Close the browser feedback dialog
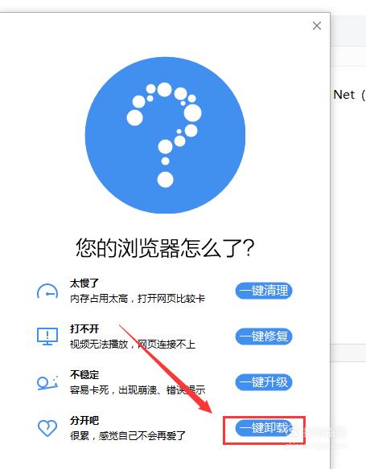366x469 pixels. click(x=317, y=26)
